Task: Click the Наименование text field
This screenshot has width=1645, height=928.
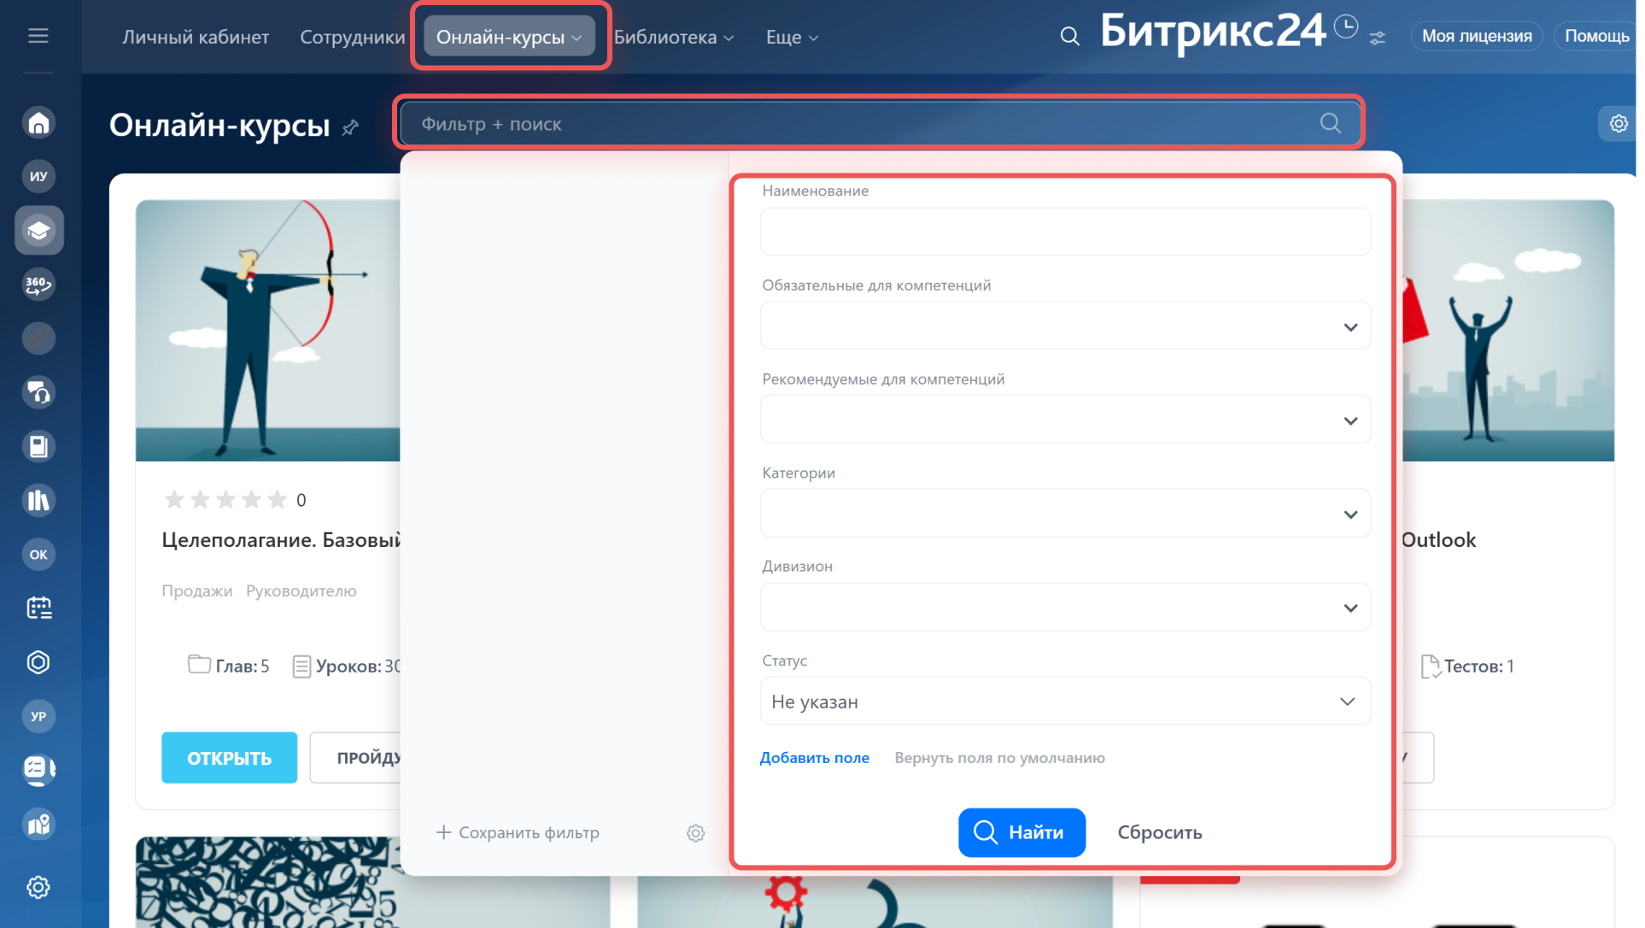Action: point(1065,232)
